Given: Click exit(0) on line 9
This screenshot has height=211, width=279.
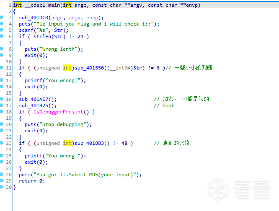Looking at the screenshot, I should click(x=36, y=55).
